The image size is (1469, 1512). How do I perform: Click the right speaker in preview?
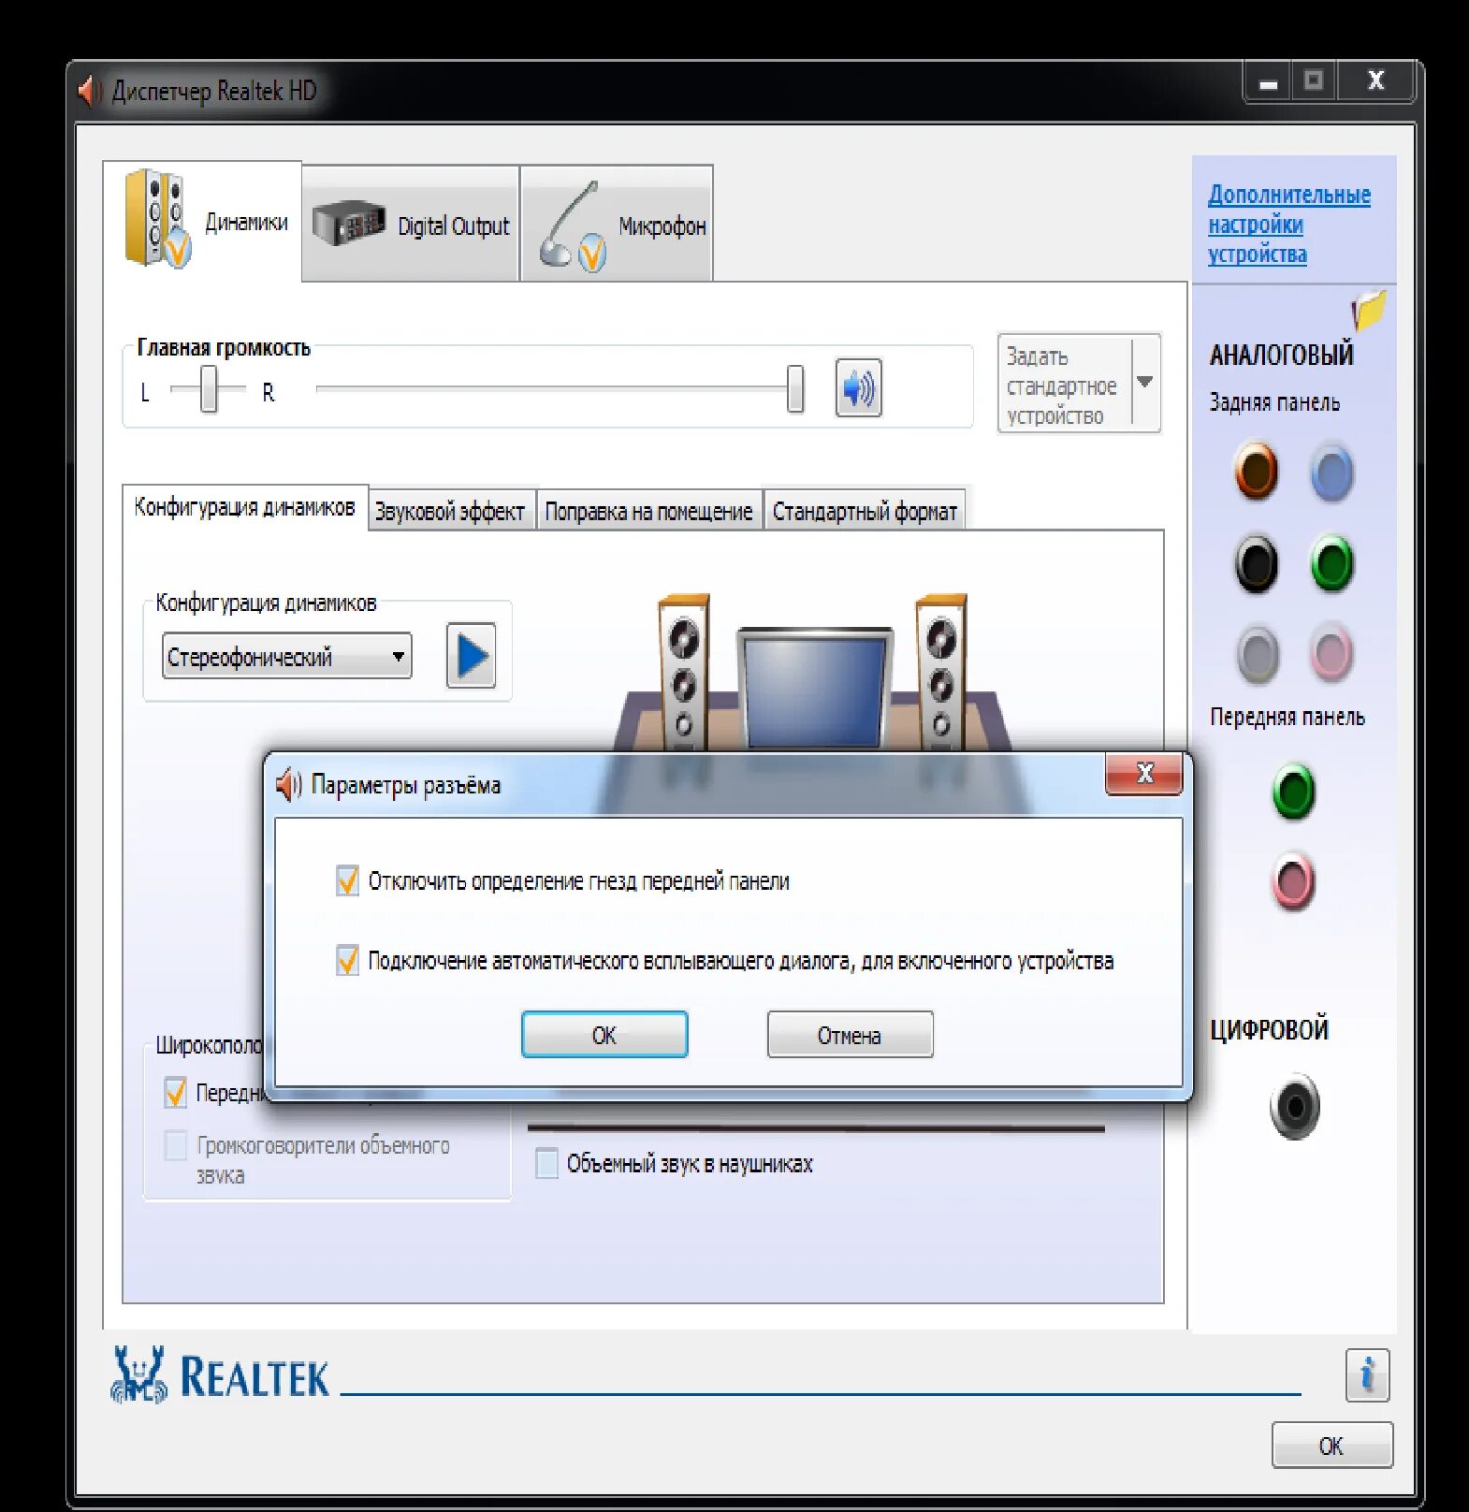pyautogui.click(x=940, y=670)
